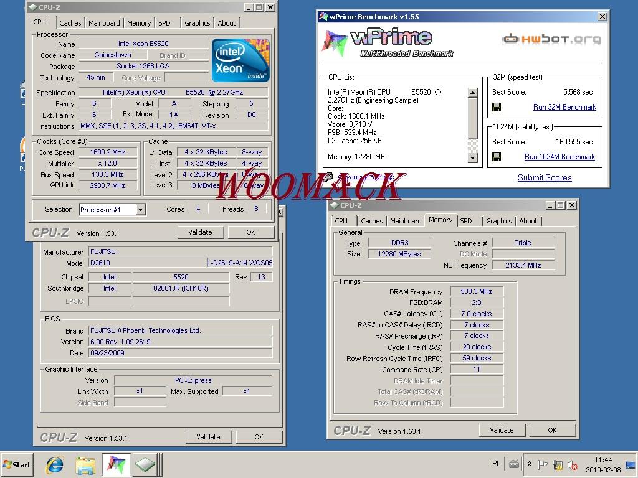The height and width of the screenshot is (478, 638).
Task: Click the wPrime title bar app icon
Action: coord(323,17)
